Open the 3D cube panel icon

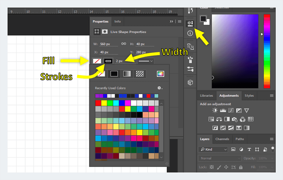190,82
